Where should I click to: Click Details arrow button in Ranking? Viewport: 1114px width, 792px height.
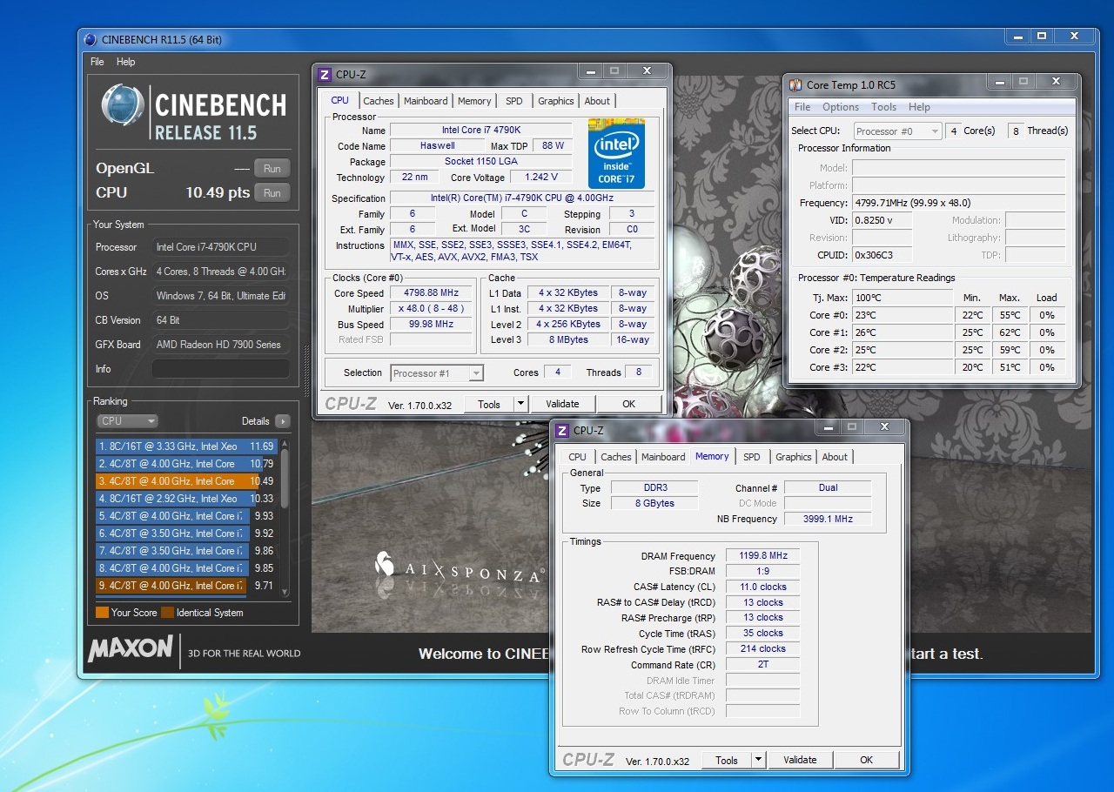pos(282,421)
